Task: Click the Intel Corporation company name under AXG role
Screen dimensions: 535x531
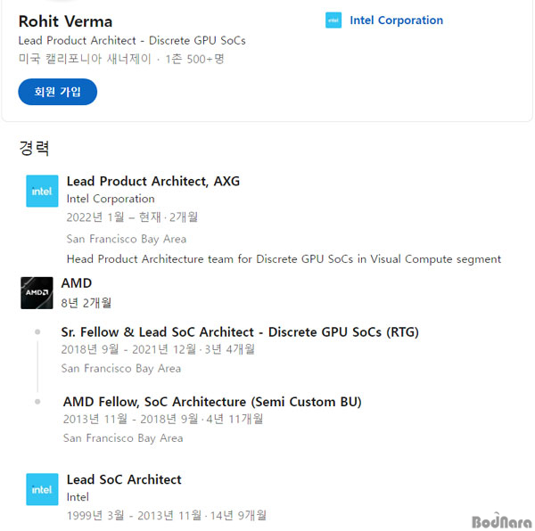Action: (x=111, y=199)
